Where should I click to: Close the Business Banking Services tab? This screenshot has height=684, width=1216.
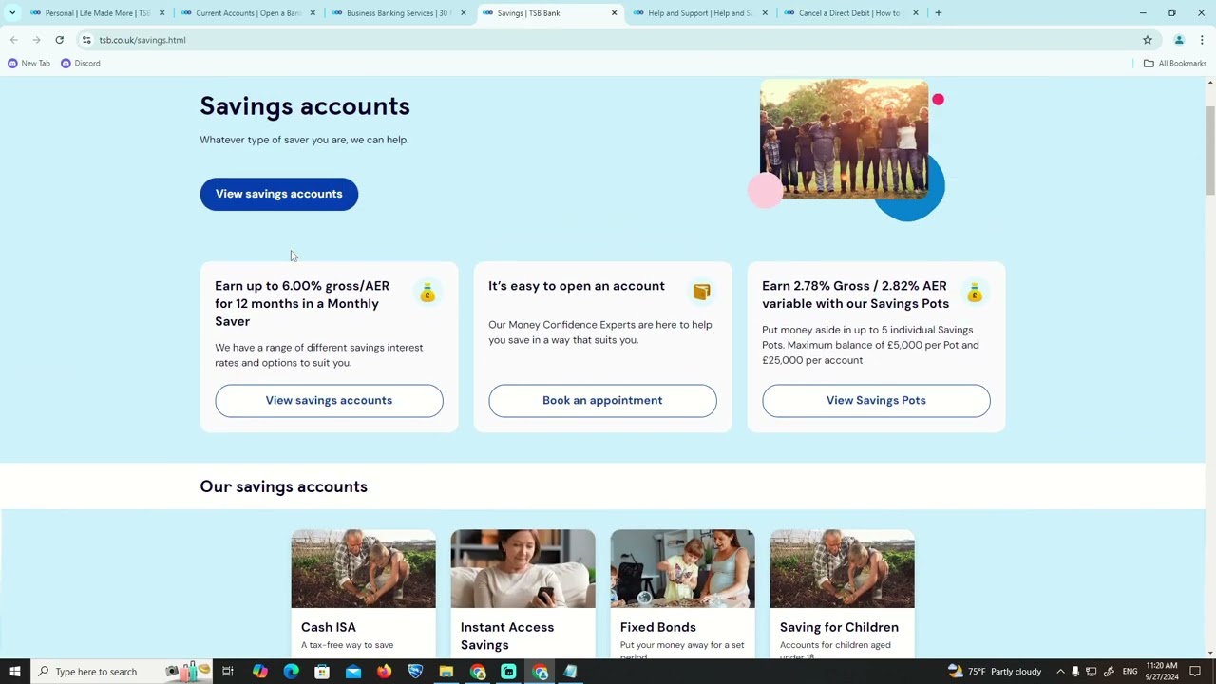pyautogui.click(x=463, y=13)
